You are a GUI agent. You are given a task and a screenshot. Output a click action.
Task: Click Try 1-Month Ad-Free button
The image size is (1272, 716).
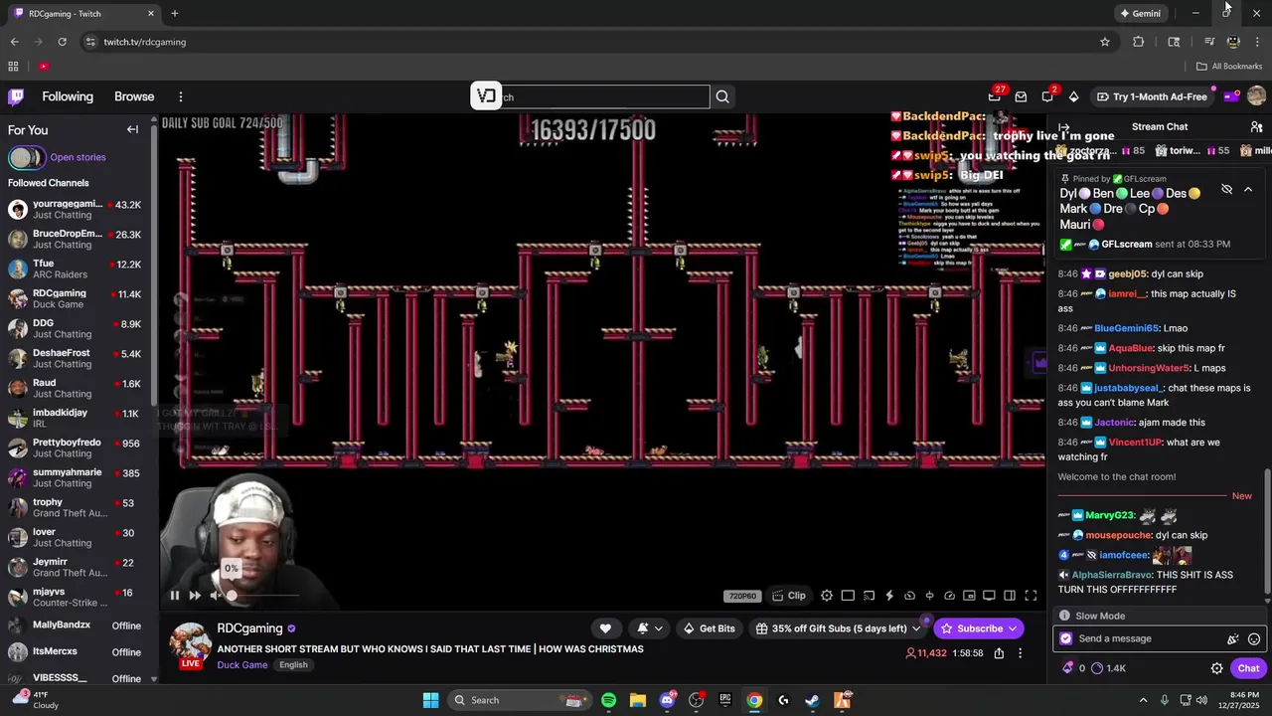point(1152,96)
